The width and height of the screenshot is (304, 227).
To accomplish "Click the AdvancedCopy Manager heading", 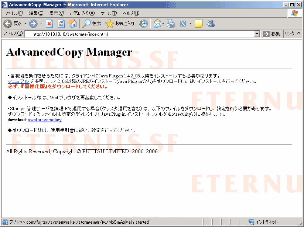I will 69,52.
